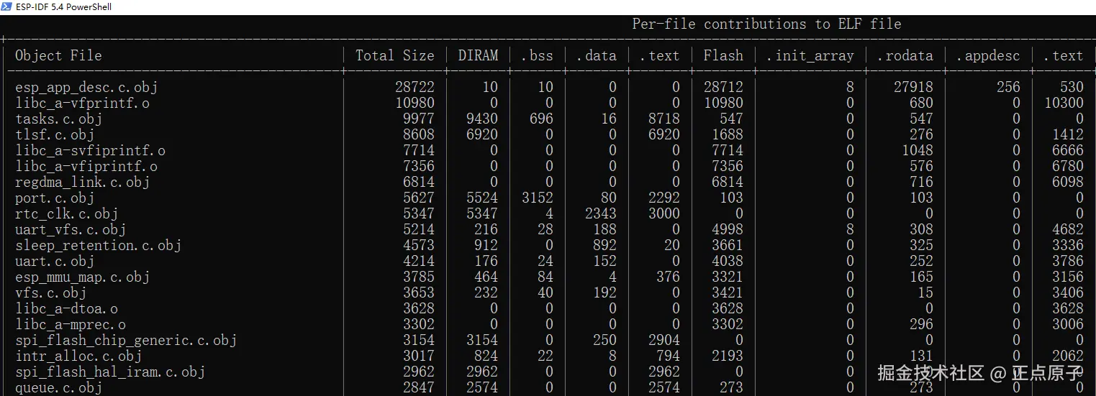Click the 6098 .text value of regdma_link.c.obj
This screenshot has width=1096, height=396.
(x=1067, y=182)
